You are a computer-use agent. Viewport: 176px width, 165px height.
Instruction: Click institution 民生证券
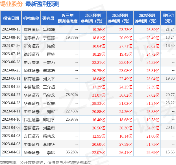point(32,120)
